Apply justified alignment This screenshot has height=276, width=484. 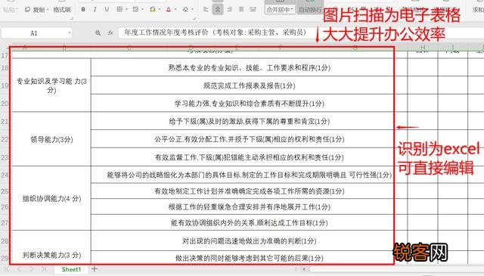pyautogui.click(x=241, y=9)
